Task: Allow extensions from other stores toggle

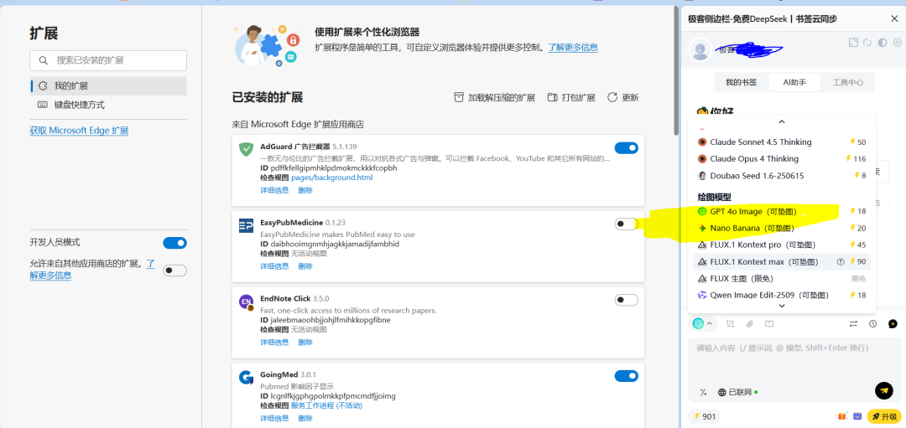Action: (174, 270)
